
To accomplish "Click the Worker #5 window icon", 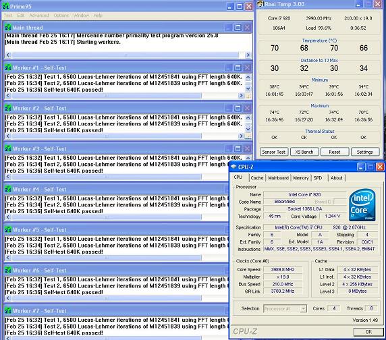I will 8,230.
